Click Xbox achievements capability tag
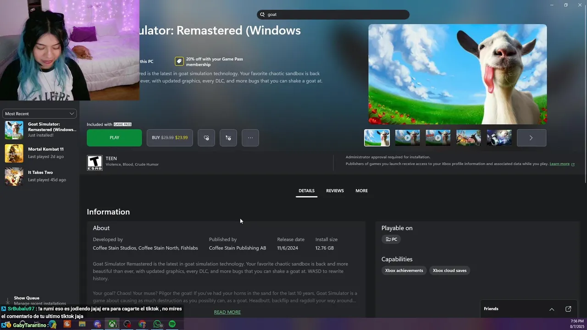The image size is (587, 330). [404, 270]
